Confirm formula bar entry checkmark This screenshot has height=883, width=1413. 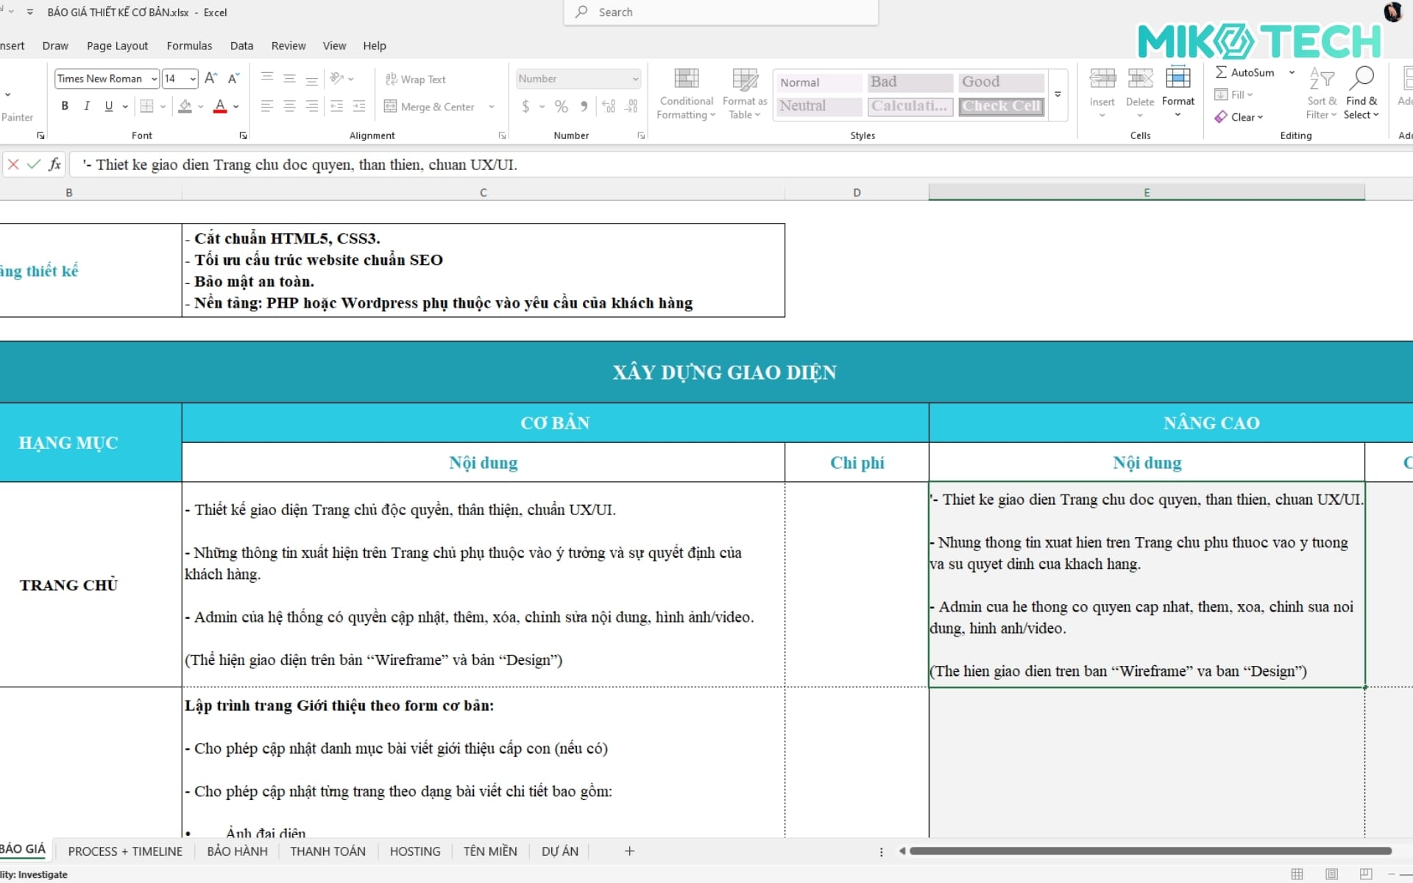pos(33,164)
